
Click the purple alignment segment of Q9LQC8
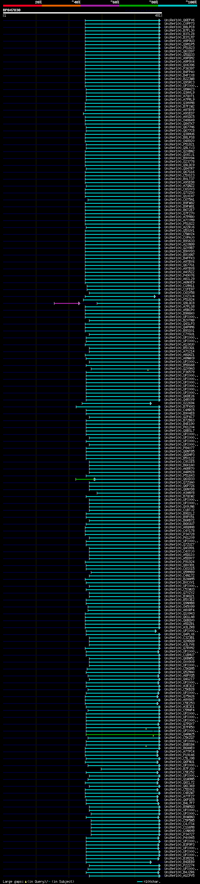click(x=67, y=303)
